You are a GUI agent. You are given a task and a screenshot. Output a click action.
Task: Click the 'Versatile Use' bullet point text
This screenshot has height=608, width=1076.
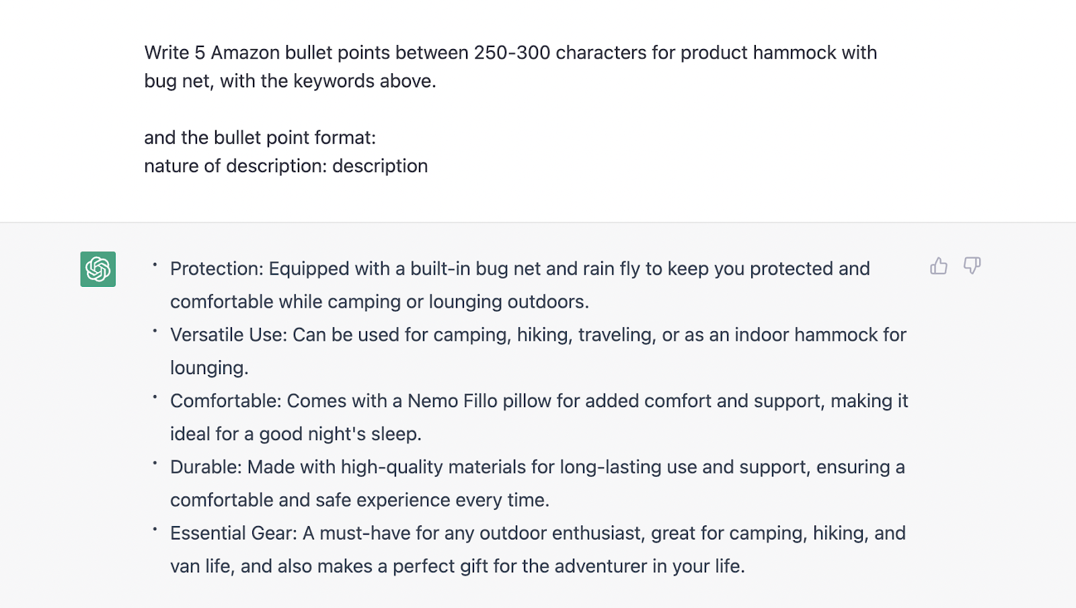point(538,351)
